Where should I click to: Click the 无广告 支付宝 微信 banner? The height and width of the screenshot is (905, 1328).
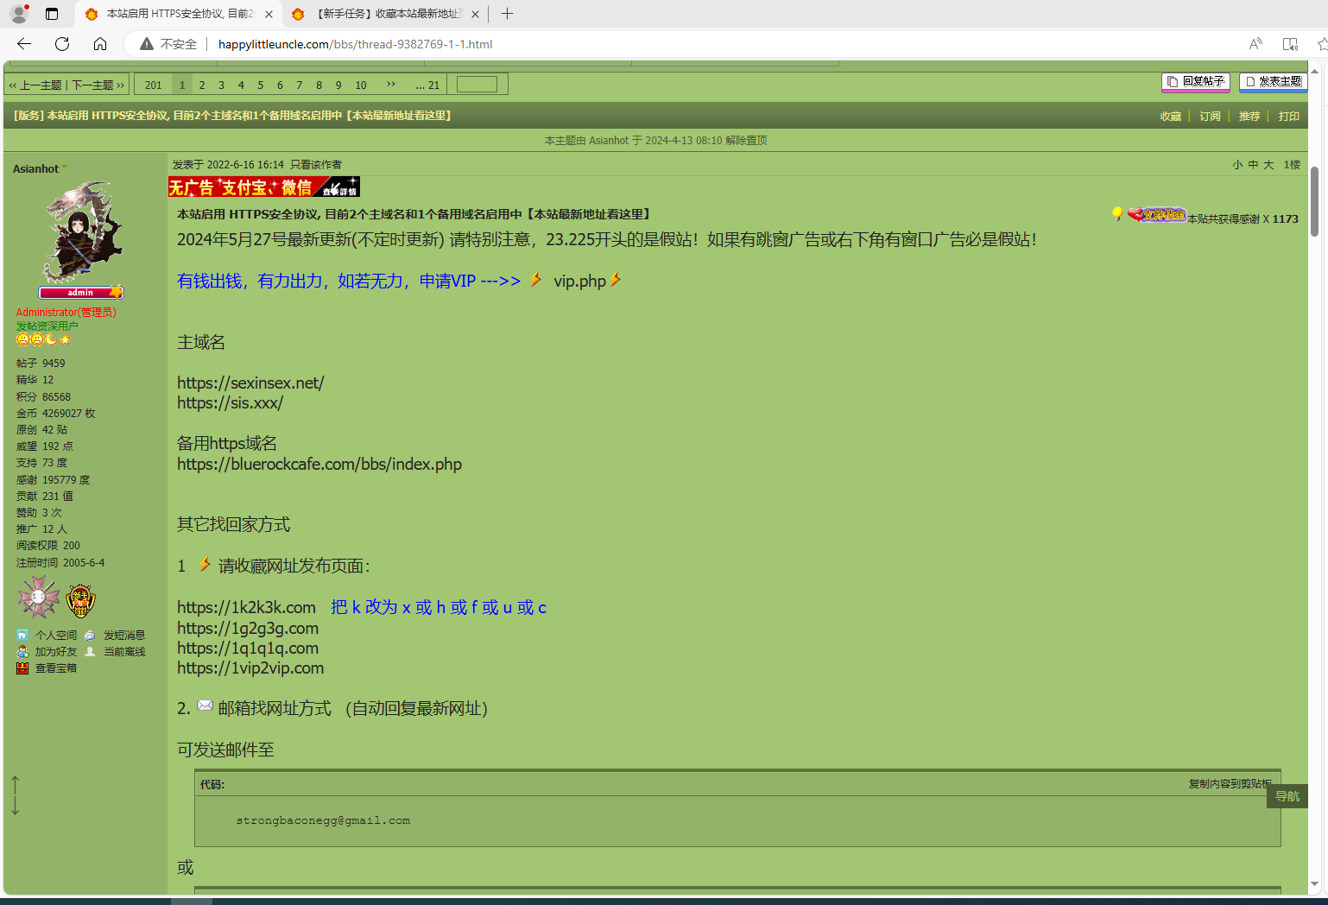[x=264, y=187]
